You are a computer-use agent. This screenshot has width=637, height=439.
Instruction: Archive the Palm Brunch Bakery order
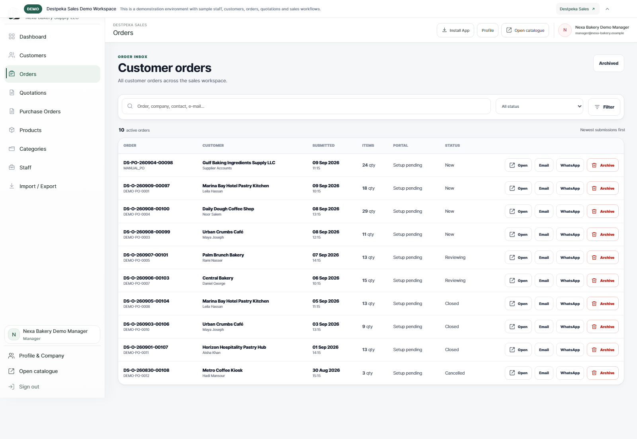(x=602, y=258)
